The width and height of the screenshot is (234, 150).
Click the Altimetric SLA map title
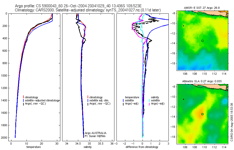coord(202,81)
